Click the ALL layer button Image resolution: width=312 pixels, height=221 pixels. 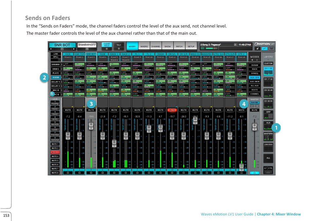[x=268, y=158]
